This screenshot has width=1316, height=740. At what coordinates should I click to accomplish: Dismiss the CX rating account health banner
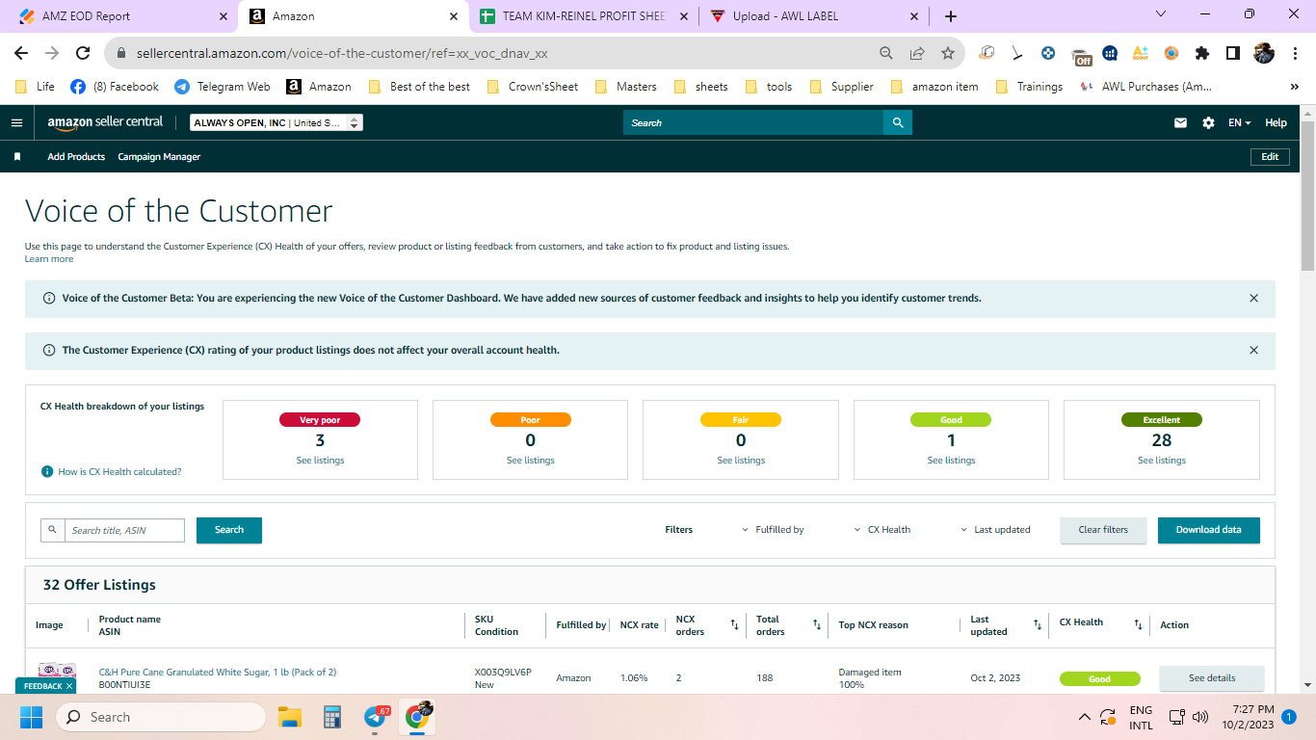(1253, 351)
